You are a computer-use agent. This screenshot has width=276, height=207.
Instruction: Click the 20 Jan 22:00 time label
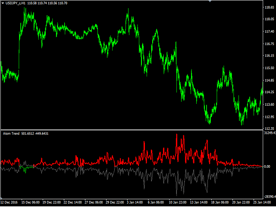tap(241, 202)
